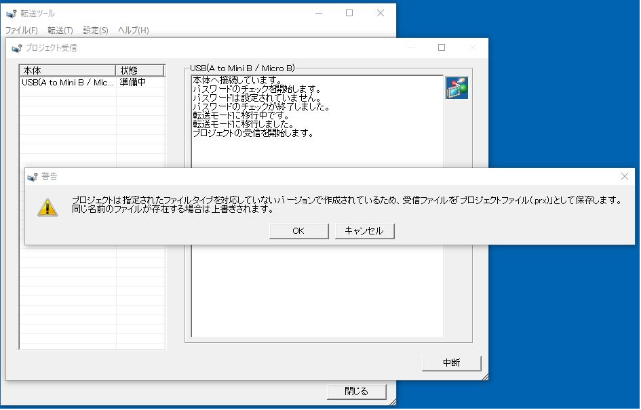Screen dimensions: 641x410
Task: Close the 転送ツール window
Action: click(380, 13)
